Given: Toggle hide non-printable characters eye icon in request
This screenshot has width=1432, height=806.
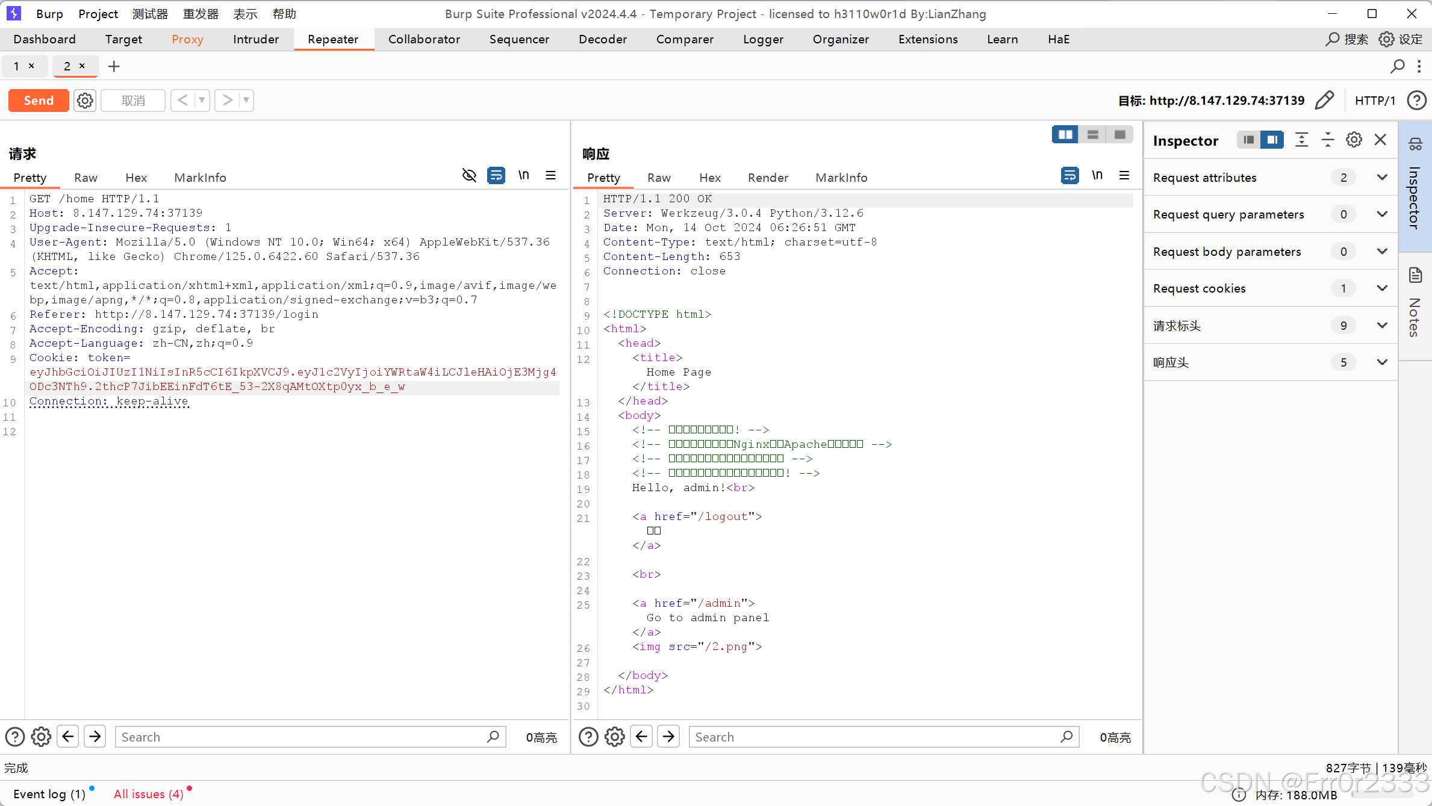Looking at the screenshot, I should (469, 176).
